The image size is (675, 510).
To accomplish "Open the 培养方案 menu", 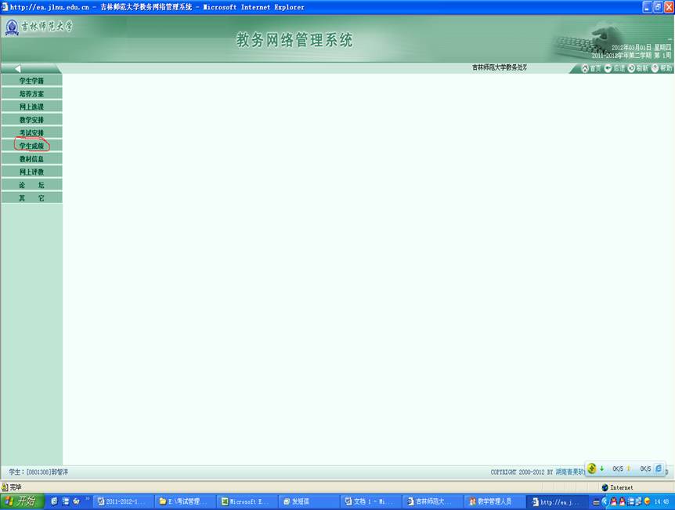I will [x=31, y=94].
